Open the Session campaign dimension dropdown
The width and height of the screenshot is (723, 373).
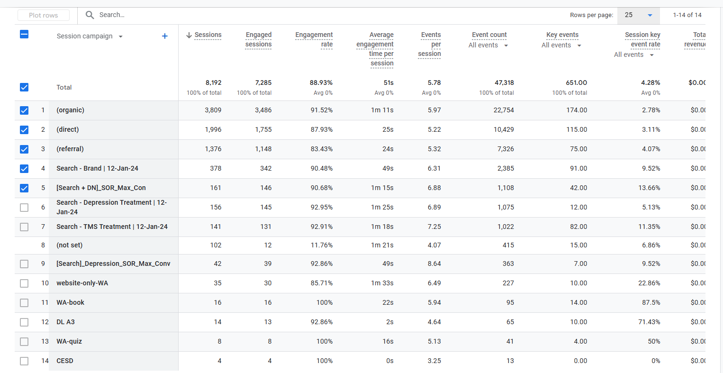coord(121,36)
